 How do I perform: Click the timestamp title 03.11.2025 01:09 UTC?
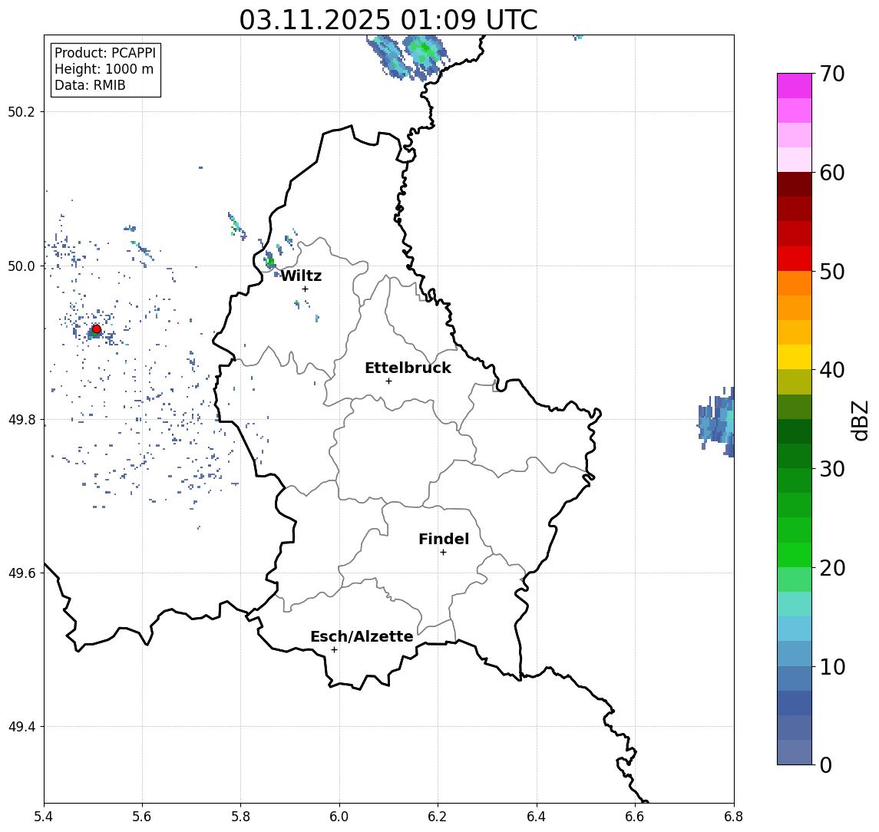[388, 20]
